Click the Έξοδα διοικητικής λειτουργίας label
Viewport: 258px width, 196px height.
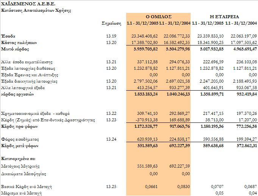click(29, 82)
